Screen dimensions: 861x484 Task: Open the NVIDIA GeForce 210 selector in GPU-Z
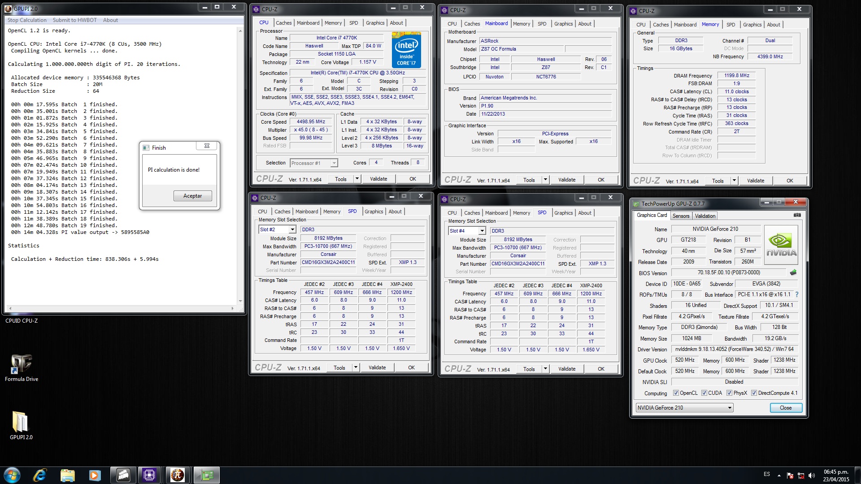pos(684,408)
